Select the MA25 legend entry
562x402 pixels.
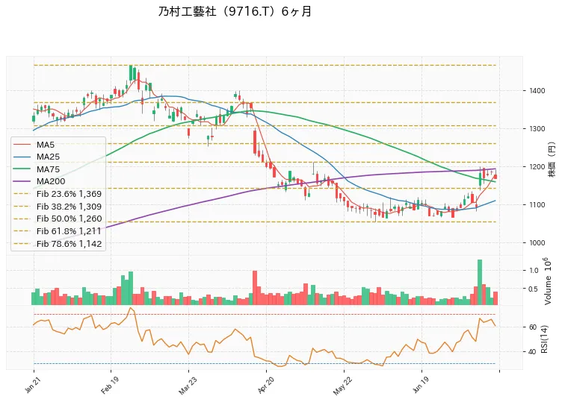pos(37,157)
